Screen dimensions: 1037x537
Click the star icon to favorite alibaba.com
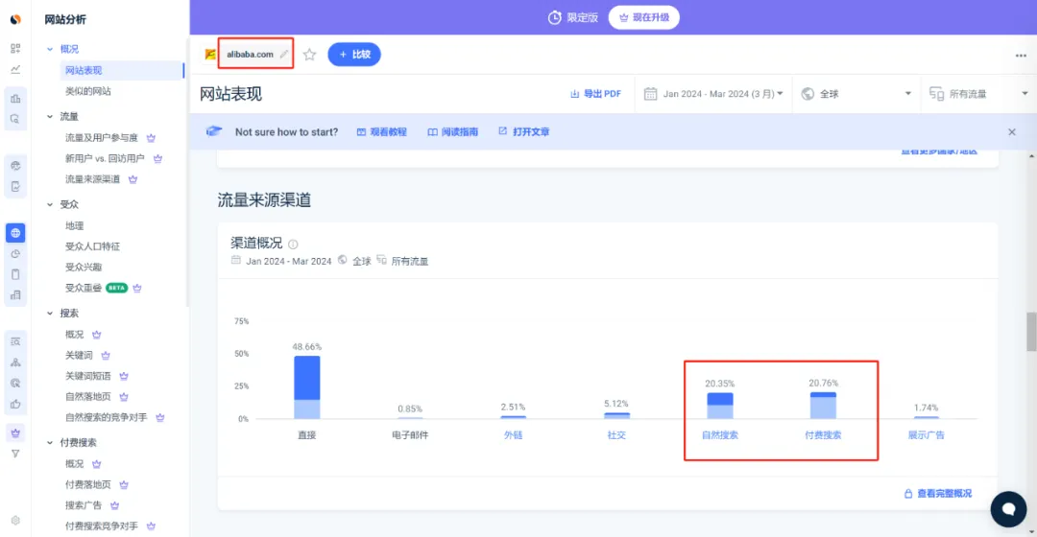309,55
